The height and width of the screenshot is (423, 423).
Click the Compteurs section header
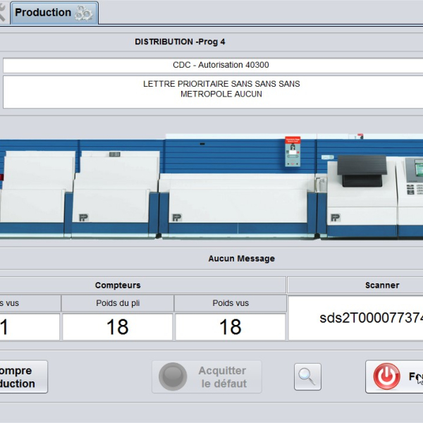tap(118, 286)
